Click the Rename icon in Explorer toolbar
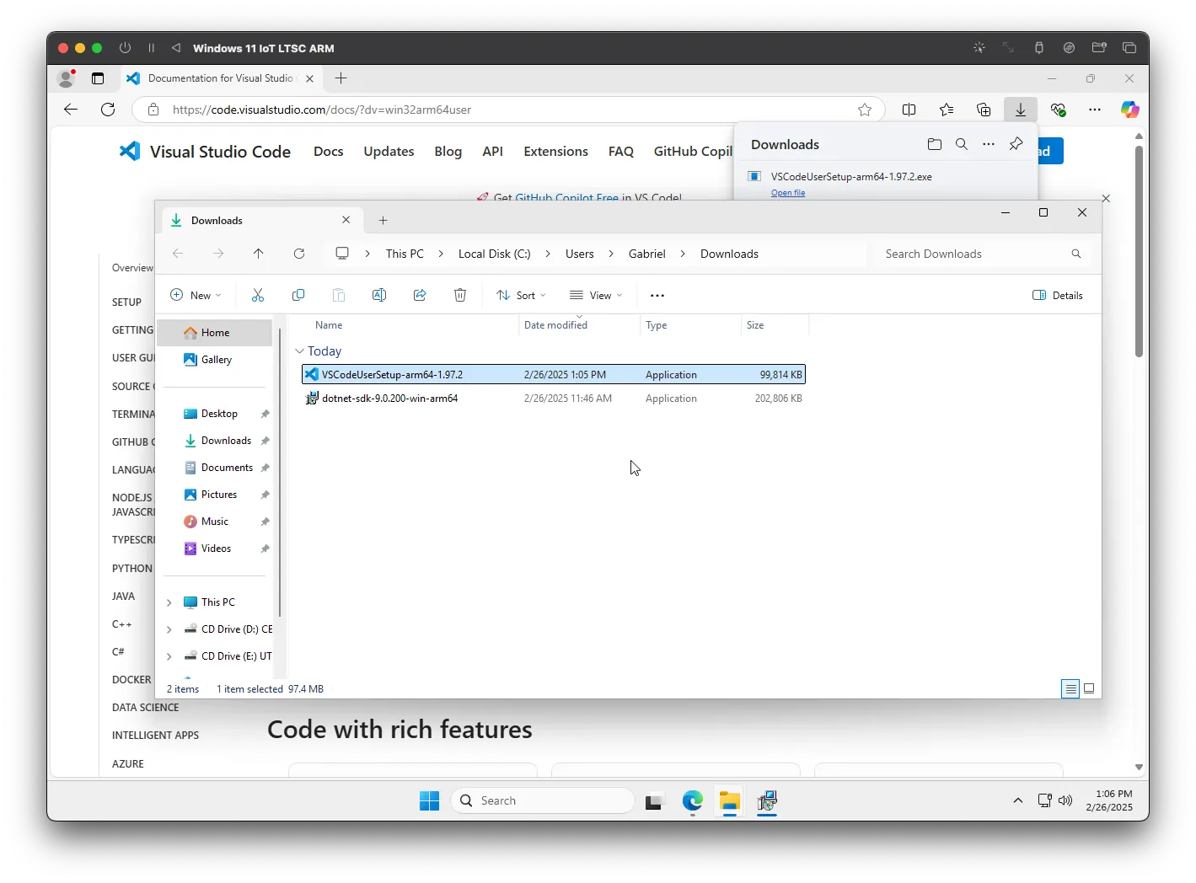The height and width of the screenshot is (883, 1196). coord(379,295)
